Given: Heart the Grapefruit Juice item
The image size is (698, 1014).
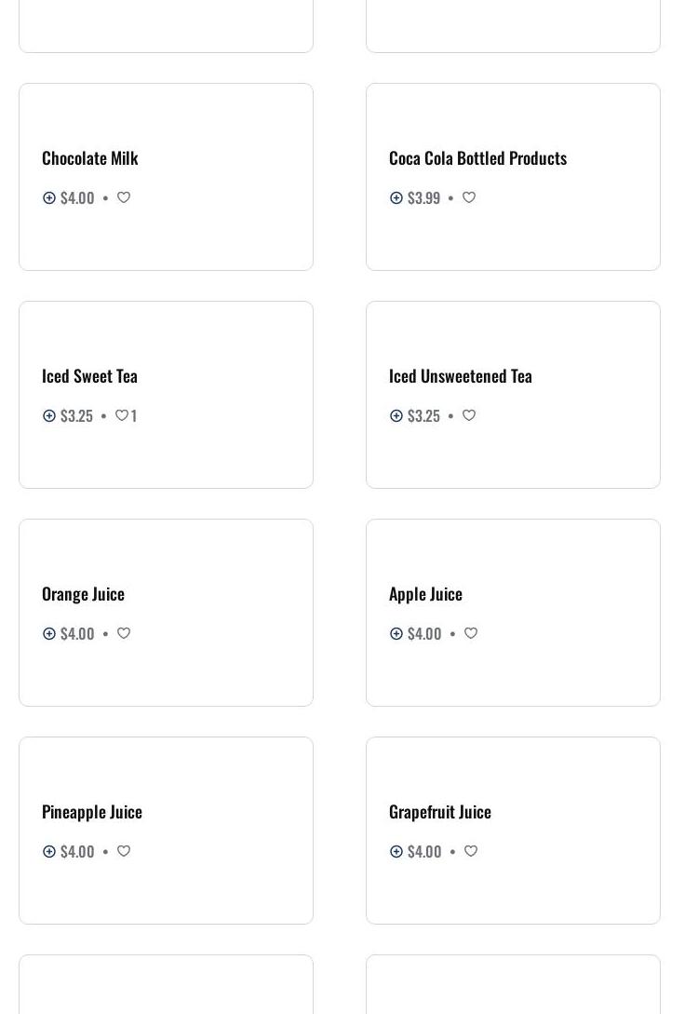Looking at the screenshot, I should coord(471,851).
